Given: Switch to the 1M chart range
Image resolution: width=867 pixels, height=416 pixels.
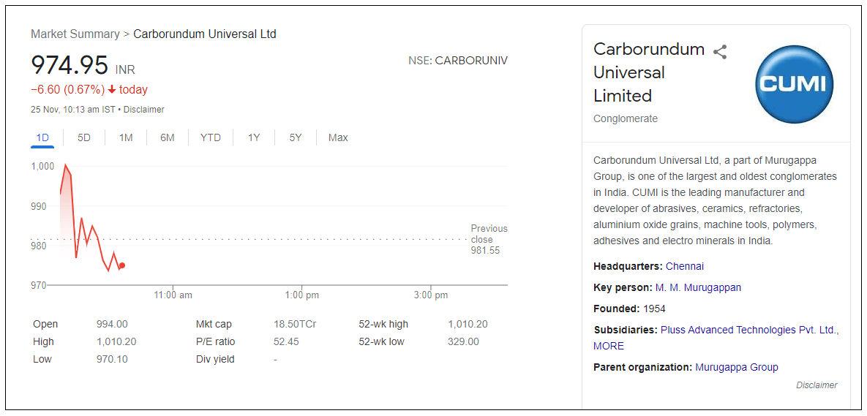Looking at the screenshot, I should (x=126, y=137).
